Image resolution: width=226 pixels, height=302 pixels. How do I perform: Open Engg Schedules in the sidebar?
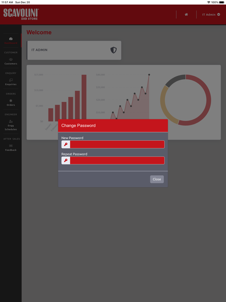11,125
